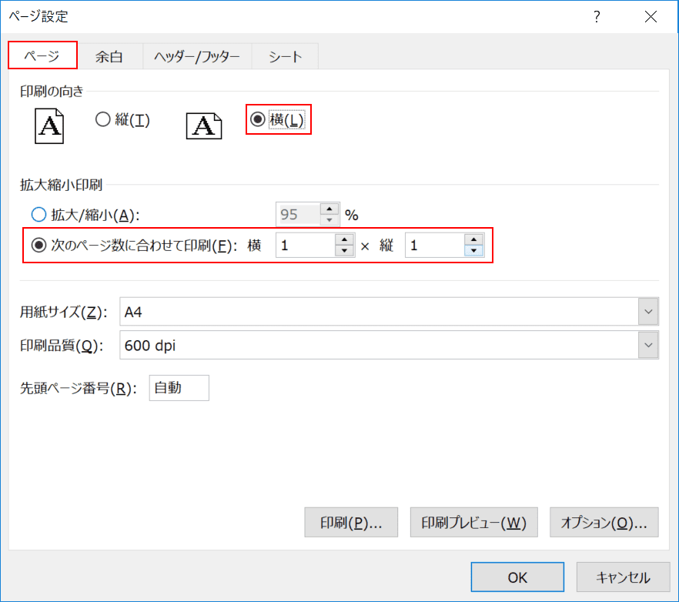Click the 印刷(P)... button
679x602 pixels.
[351, 522]
